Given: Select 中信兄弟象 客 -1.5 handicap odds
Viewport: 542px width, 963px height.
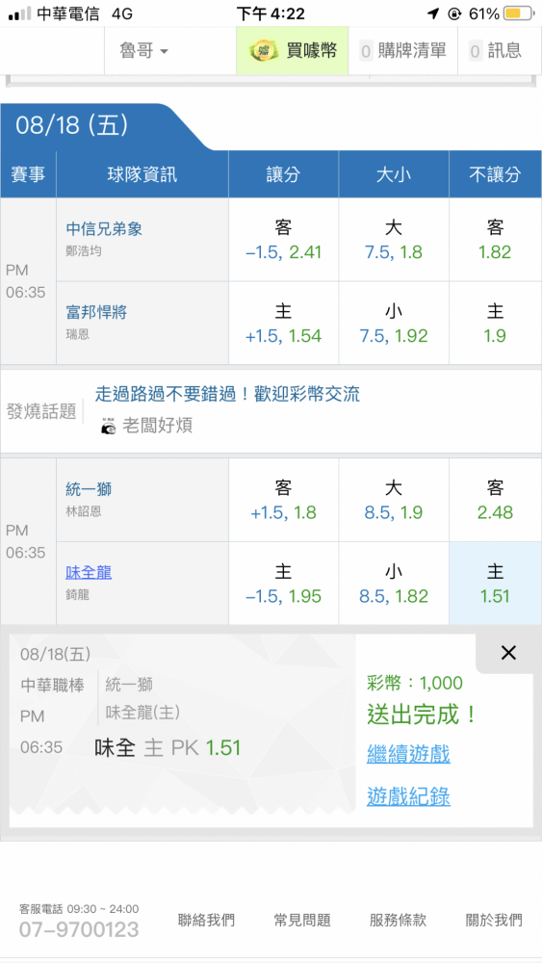Looking at the screenshot, I should pos(284,240).
